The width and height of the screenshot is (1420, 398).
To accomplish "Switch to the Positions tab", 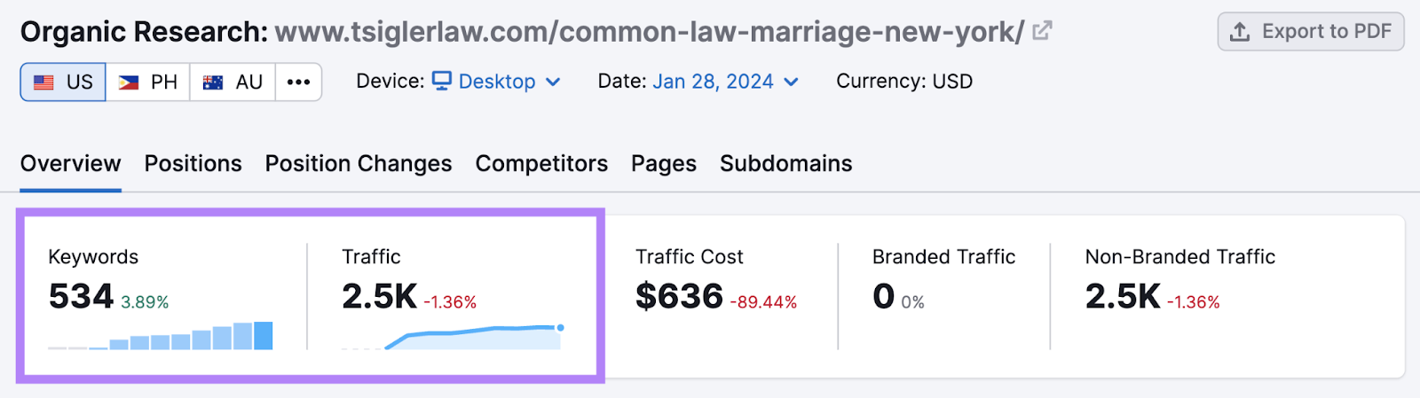I will click(x=193, y=164).
